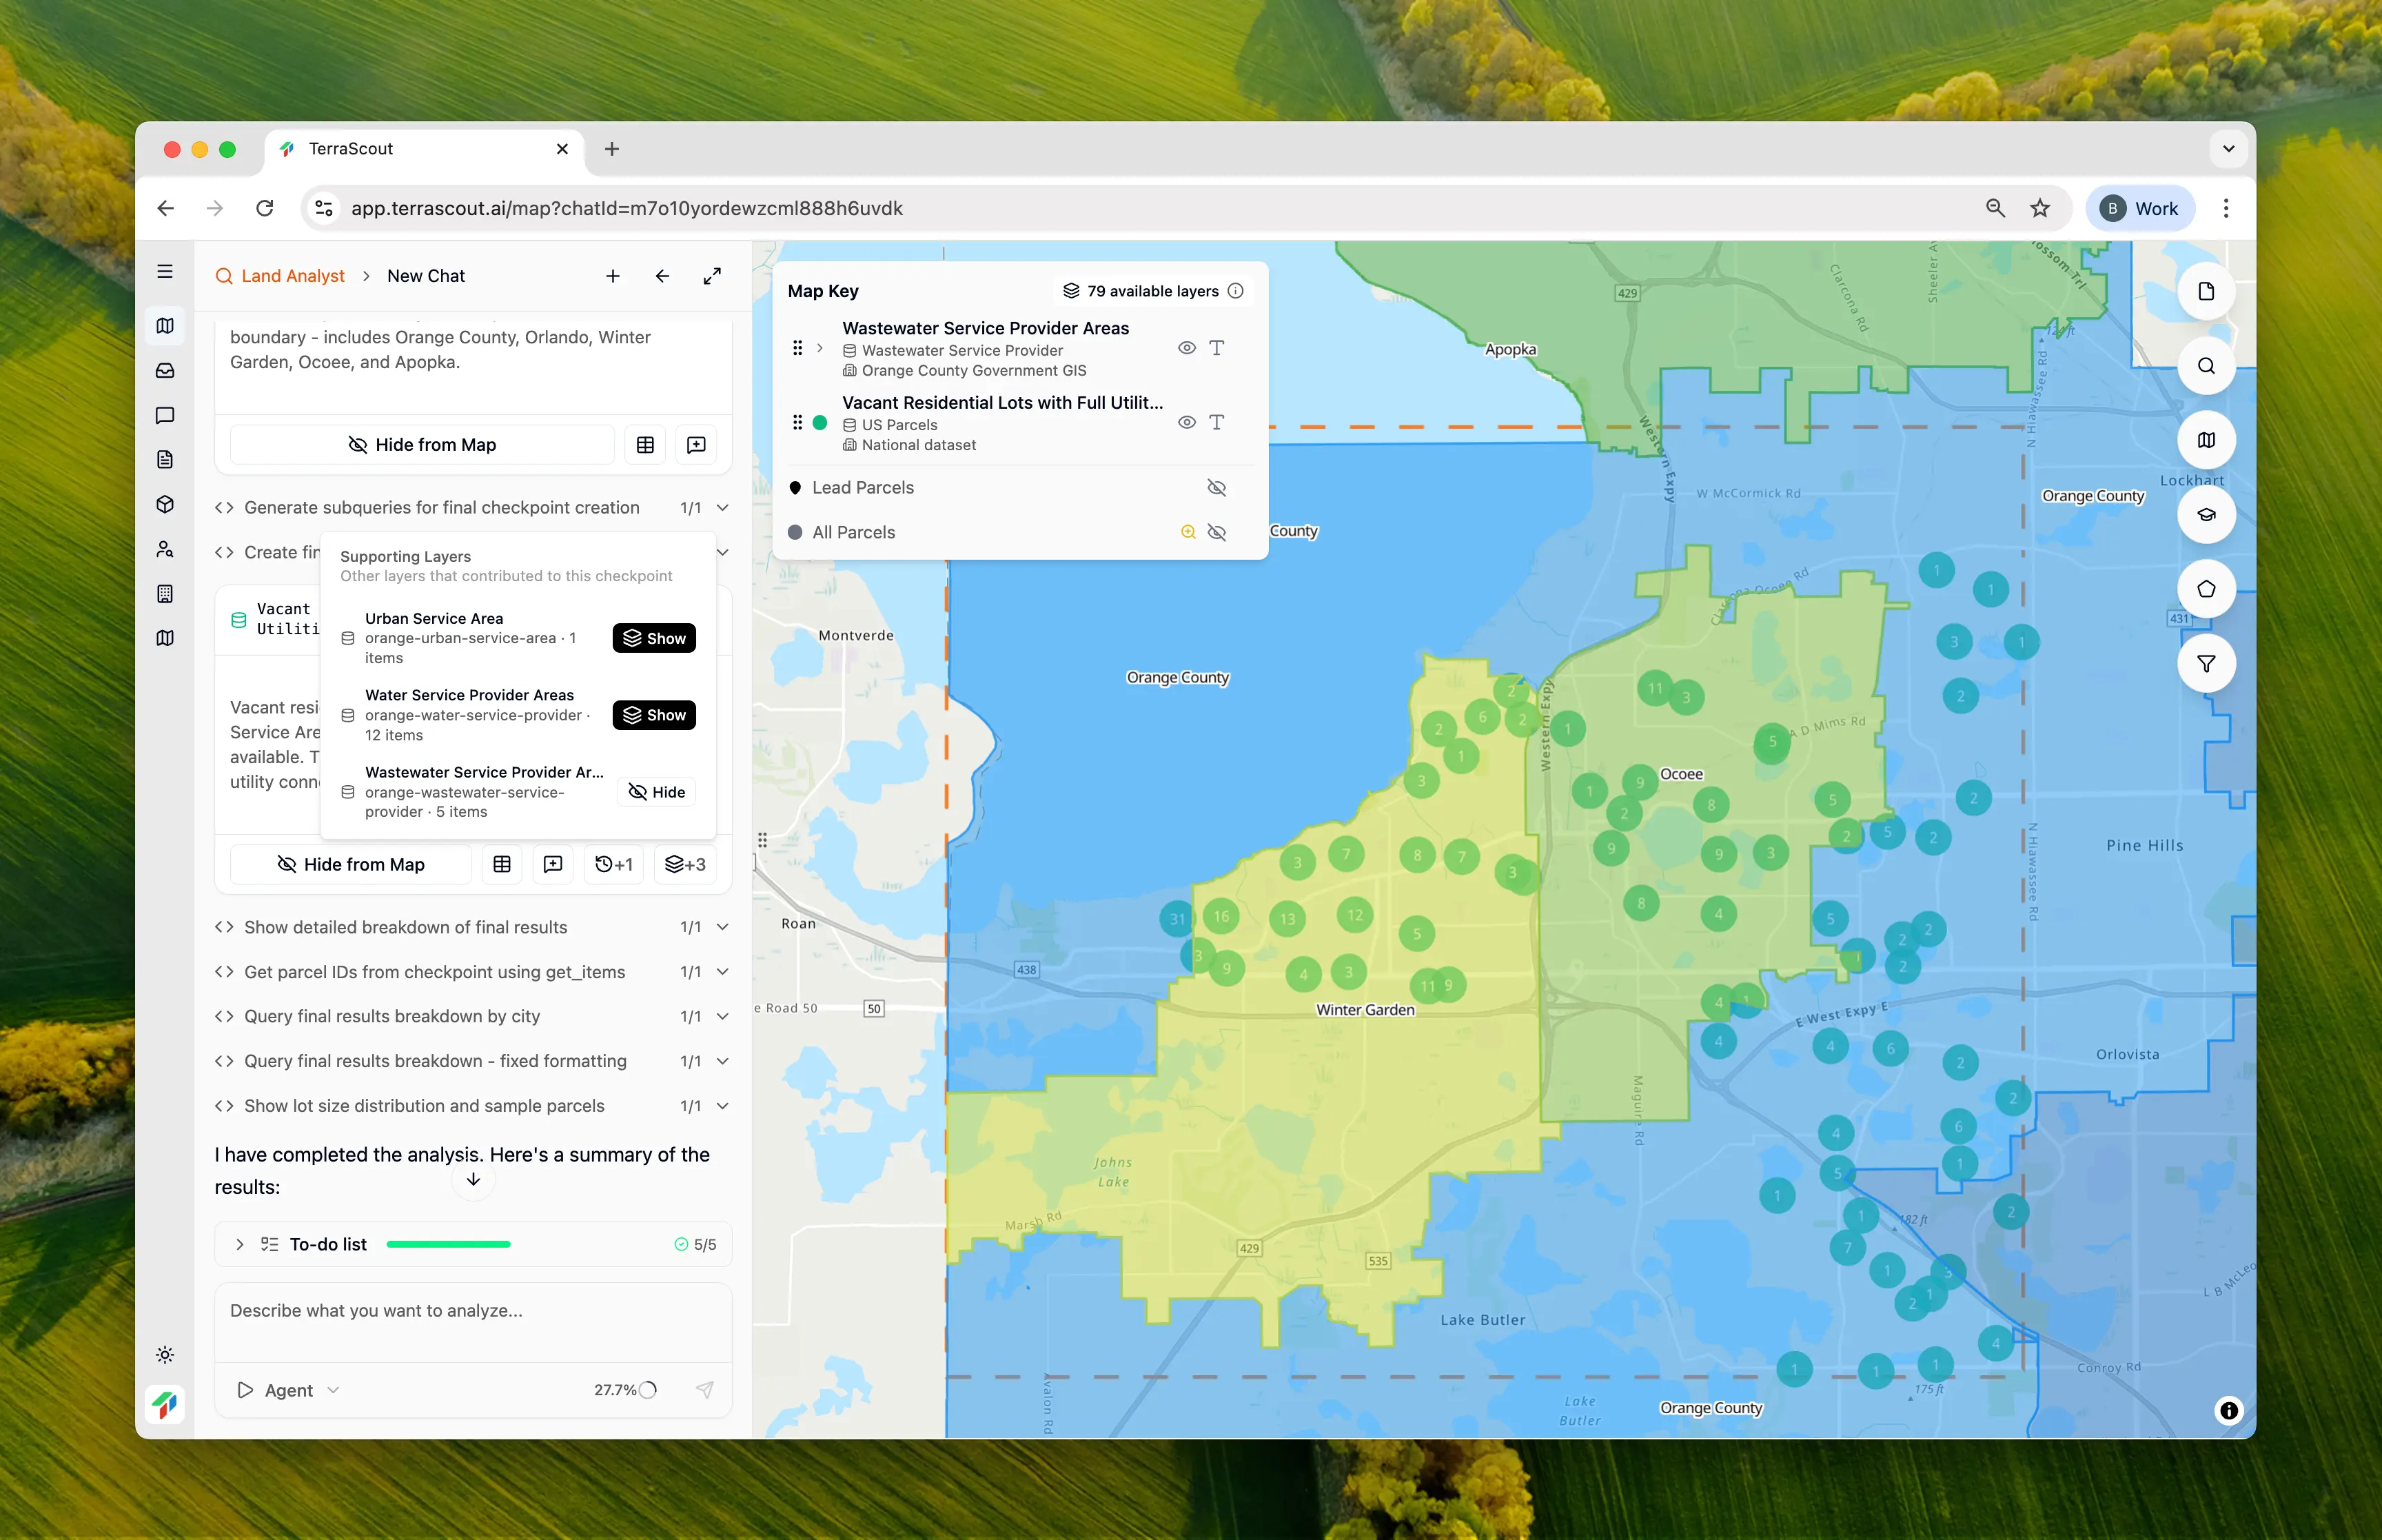Start a new chat with plus icon

(613, 276)
